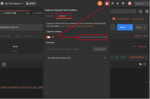Open Send button dropdown arrow
150x99 pixels.
131,27
